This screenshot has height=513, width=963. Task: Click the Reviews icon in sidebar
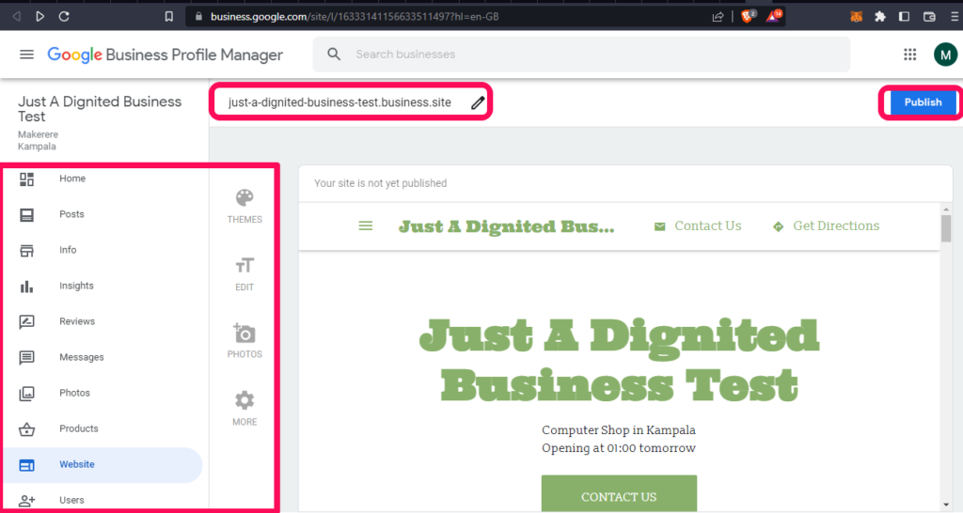click(x=26, y=321)
